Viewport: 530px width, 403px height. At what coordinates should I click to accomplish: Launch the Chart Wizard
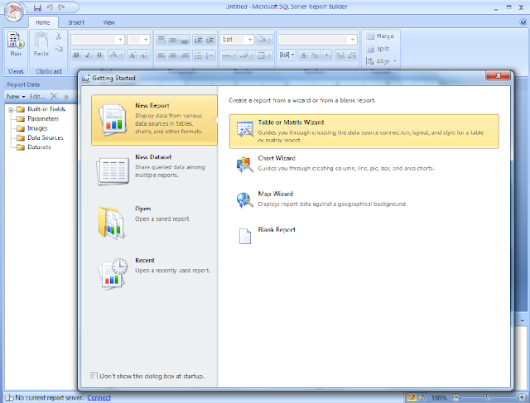point(364,164)
